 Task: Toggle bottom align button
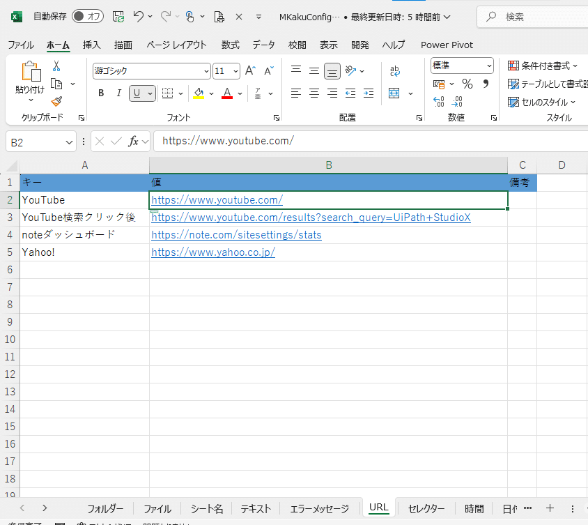coord(332,71)
